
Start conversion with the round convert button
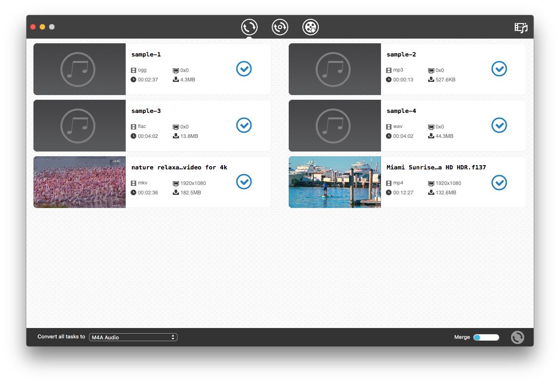coord(518,337)
